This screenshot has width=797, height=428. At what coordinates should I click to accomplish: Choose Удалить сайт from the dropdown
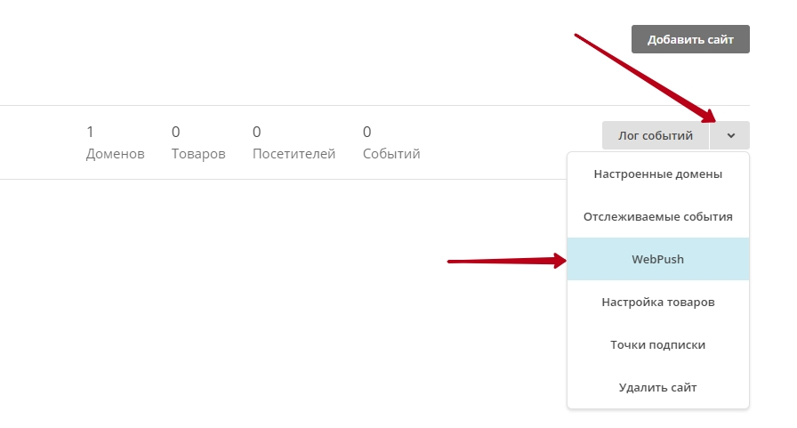click(x=658, y=387)
